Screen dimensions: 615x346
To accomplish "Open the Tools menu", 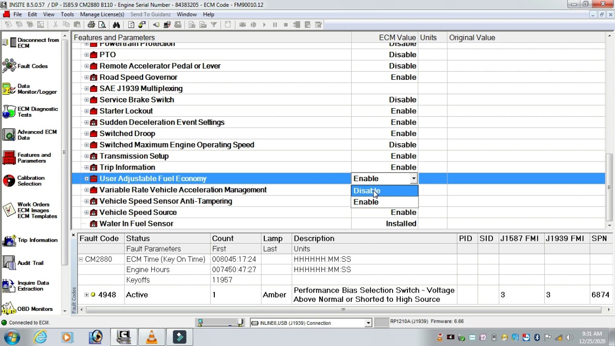I will pyautogui.click(x=67, y=14).
